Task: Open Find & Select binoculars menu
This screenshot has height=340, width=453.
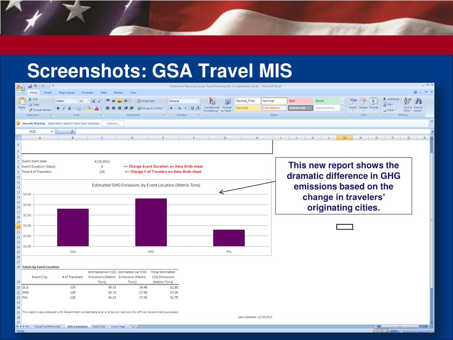Action: tap(418, 104)
